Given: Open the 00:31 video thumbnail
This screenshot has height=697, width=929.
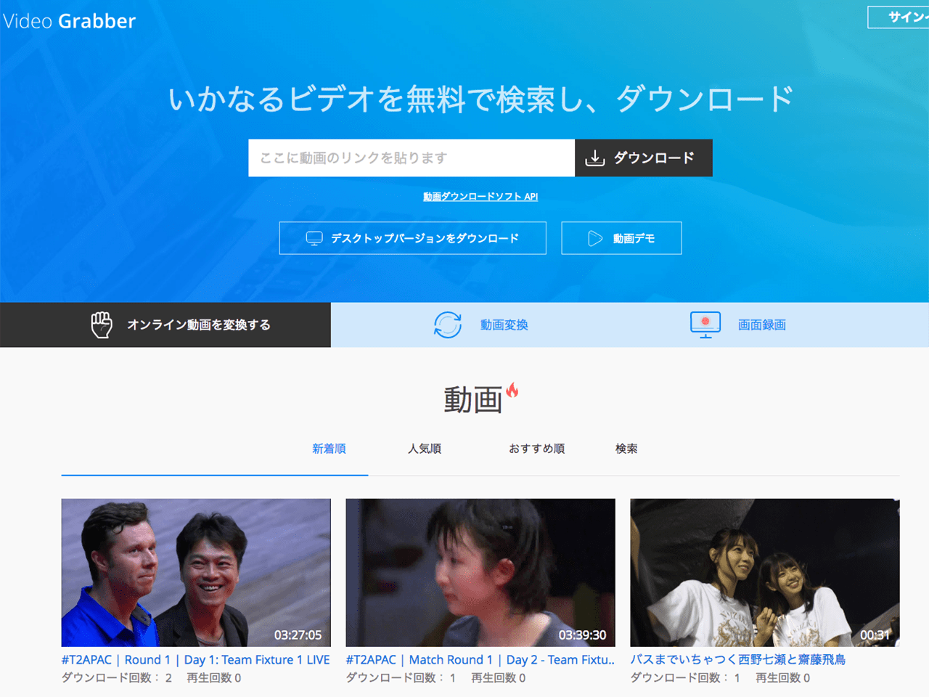Looking at the screenshot, I should coord(765,573).
